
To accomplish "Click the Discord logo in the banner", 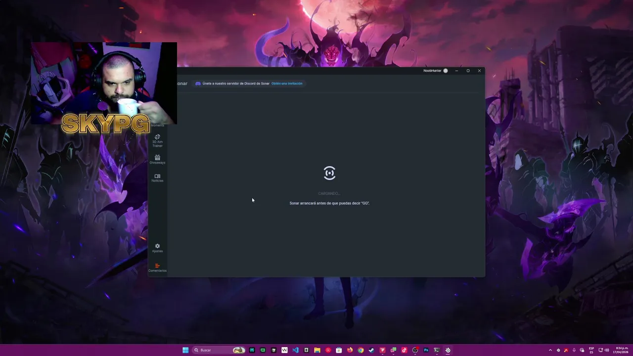I will (x=198, y=84).
